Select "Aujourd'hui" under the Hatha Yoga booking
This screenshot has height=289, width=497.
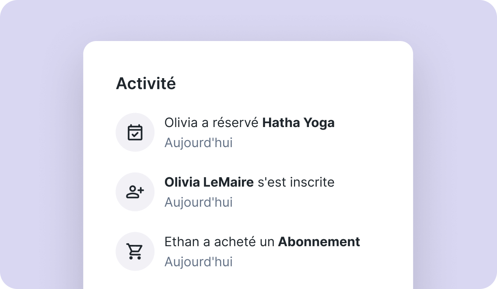[x=198, y=143]
